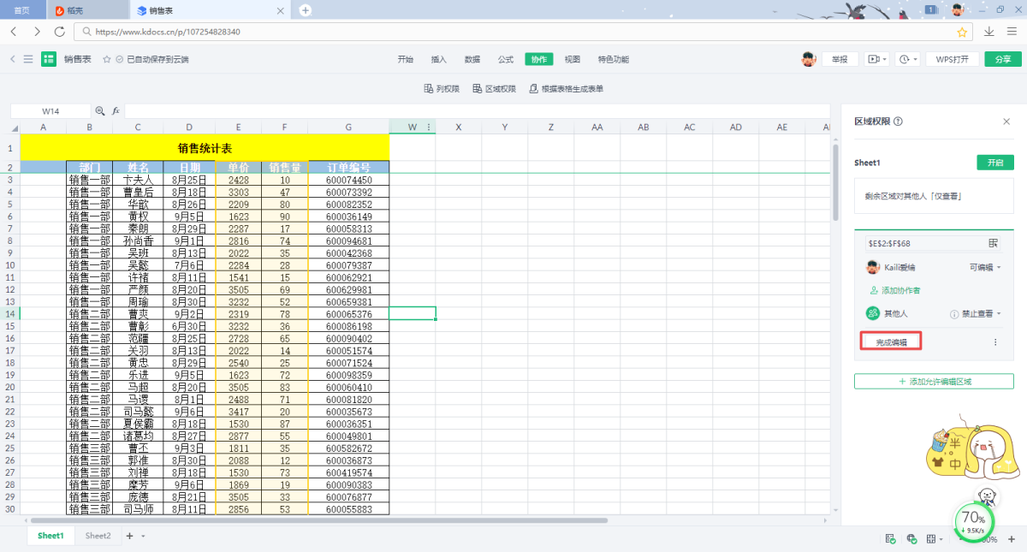Enable Sheet1 protection with 开启 button
The image size is (1027, 552).
click(x=994, y=163)
